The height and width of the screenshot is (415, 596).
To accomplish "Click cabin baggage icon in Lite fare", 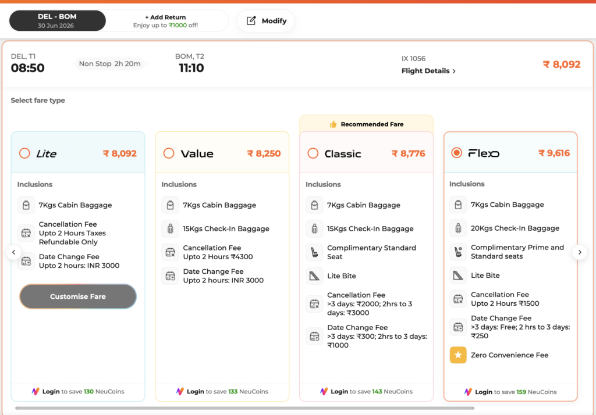I will 26,205.
